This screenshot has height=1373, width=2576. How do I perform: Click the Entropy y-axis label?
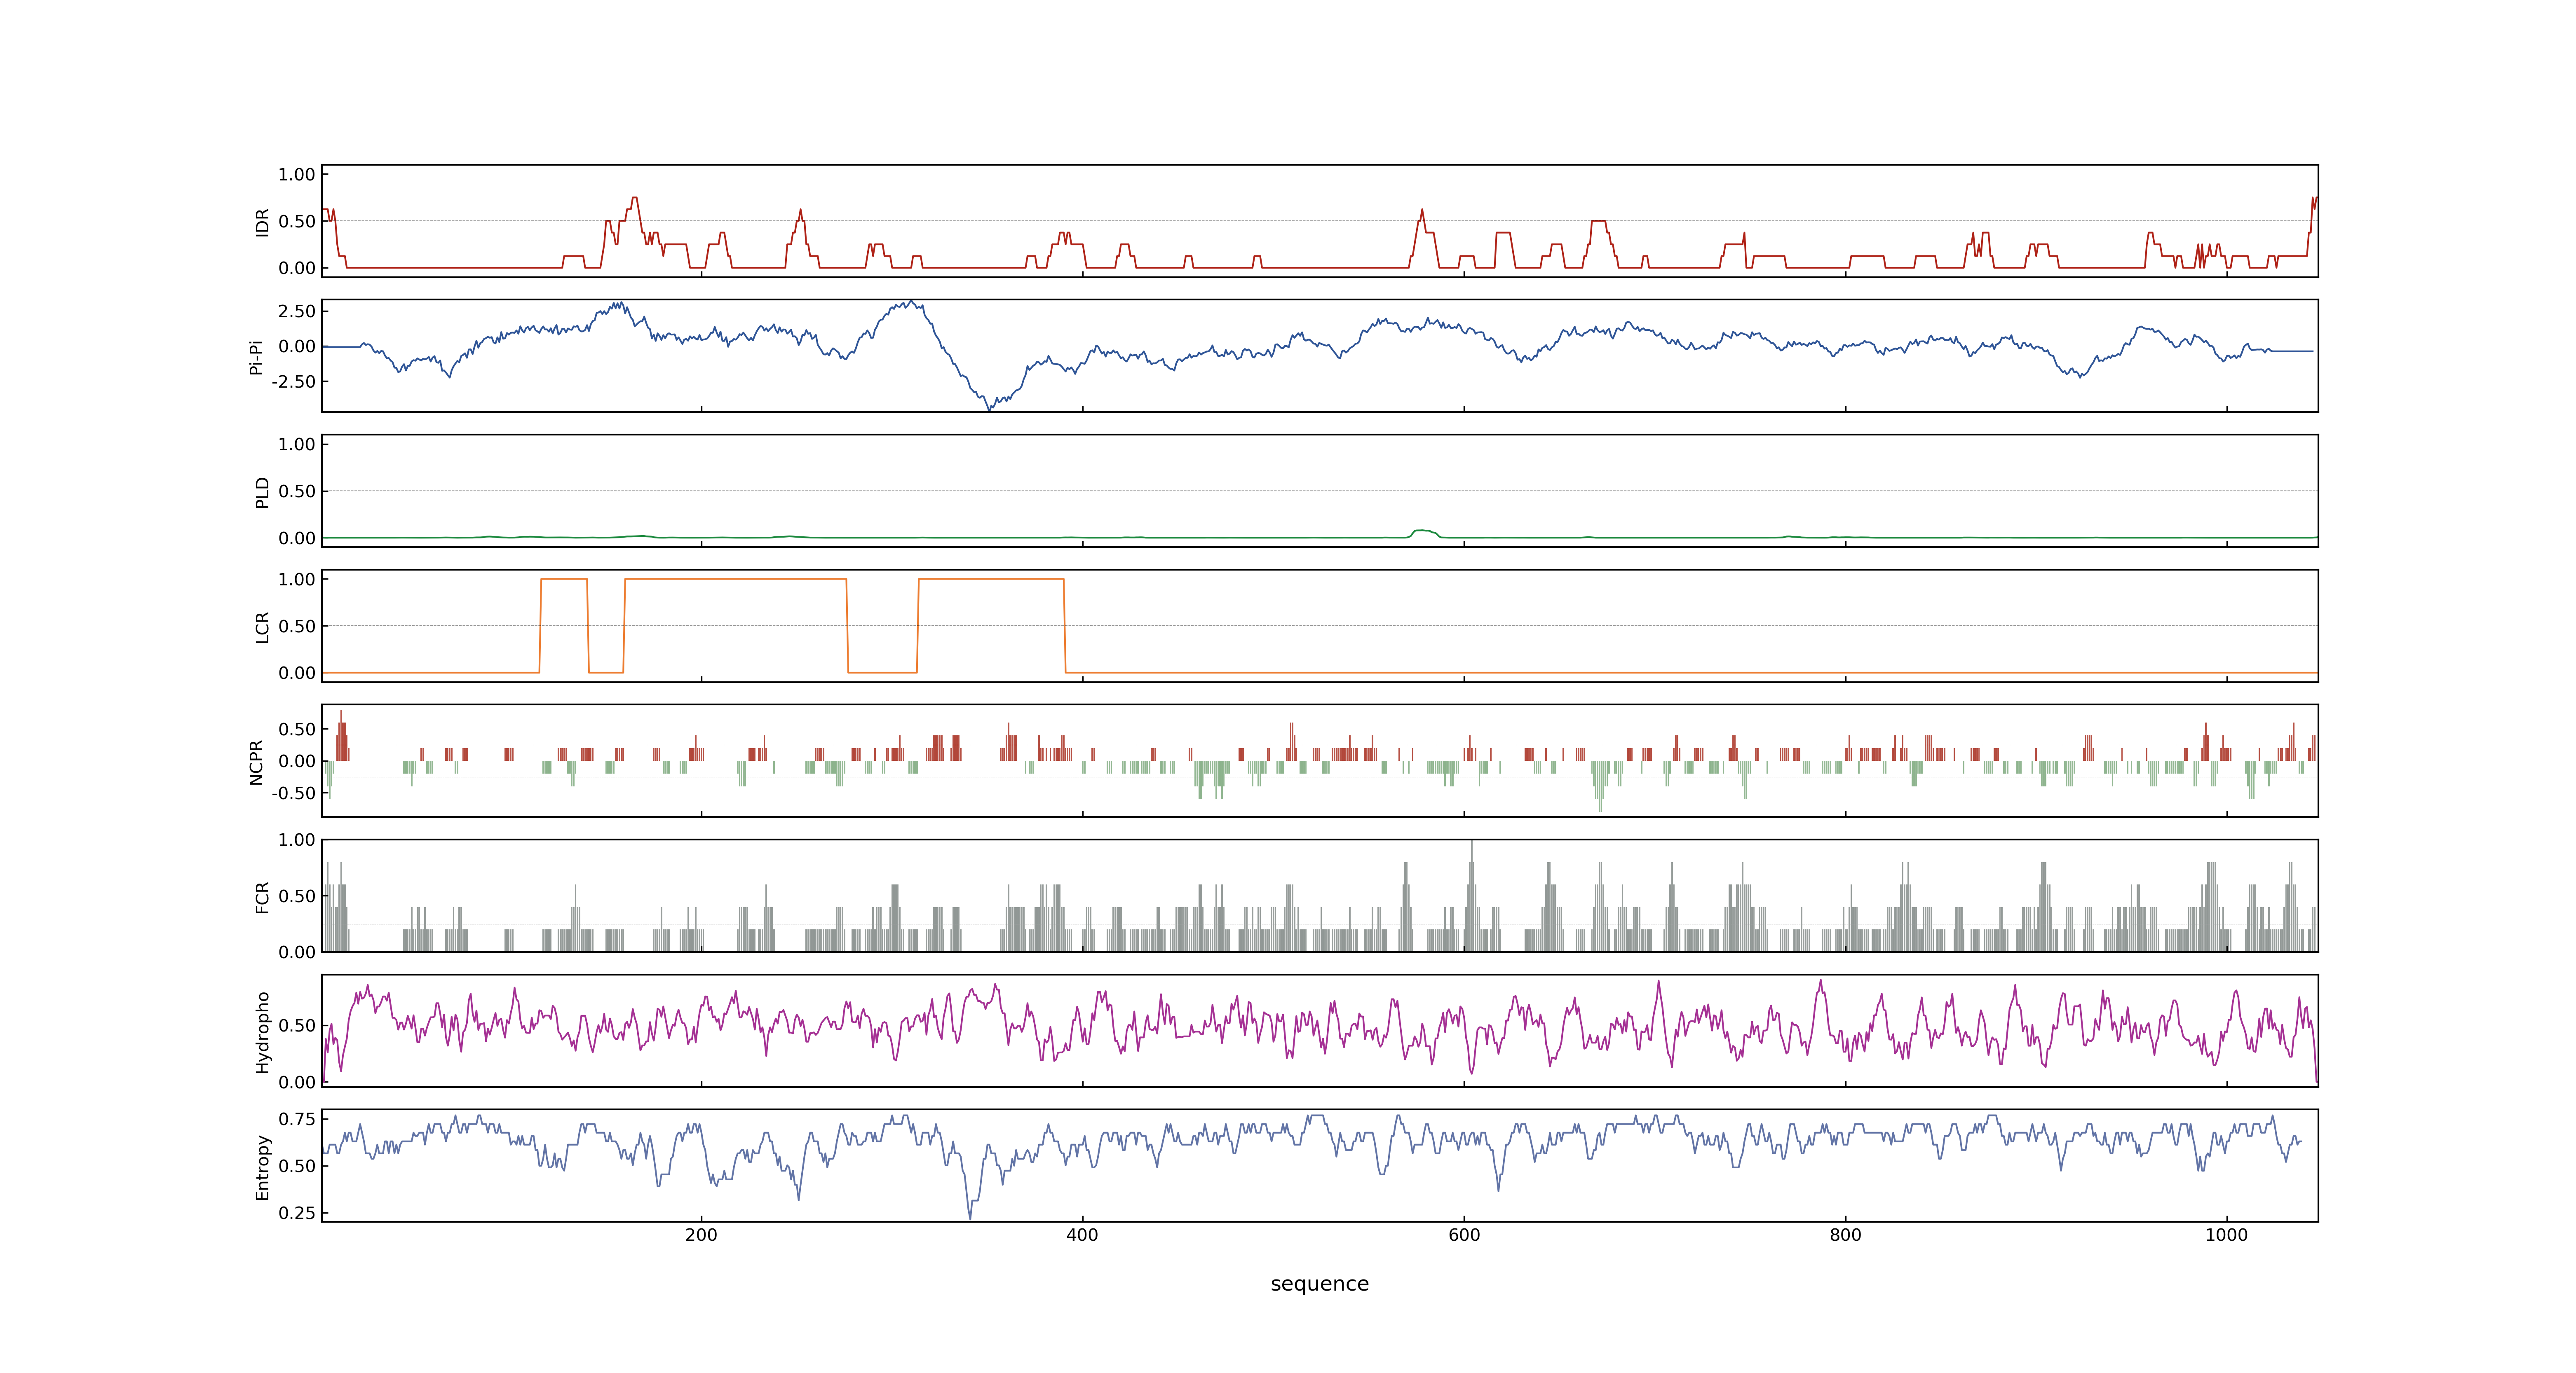(x=262, y=1166)
